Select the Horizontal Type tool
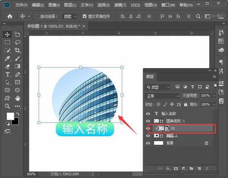 click(8, 74)
